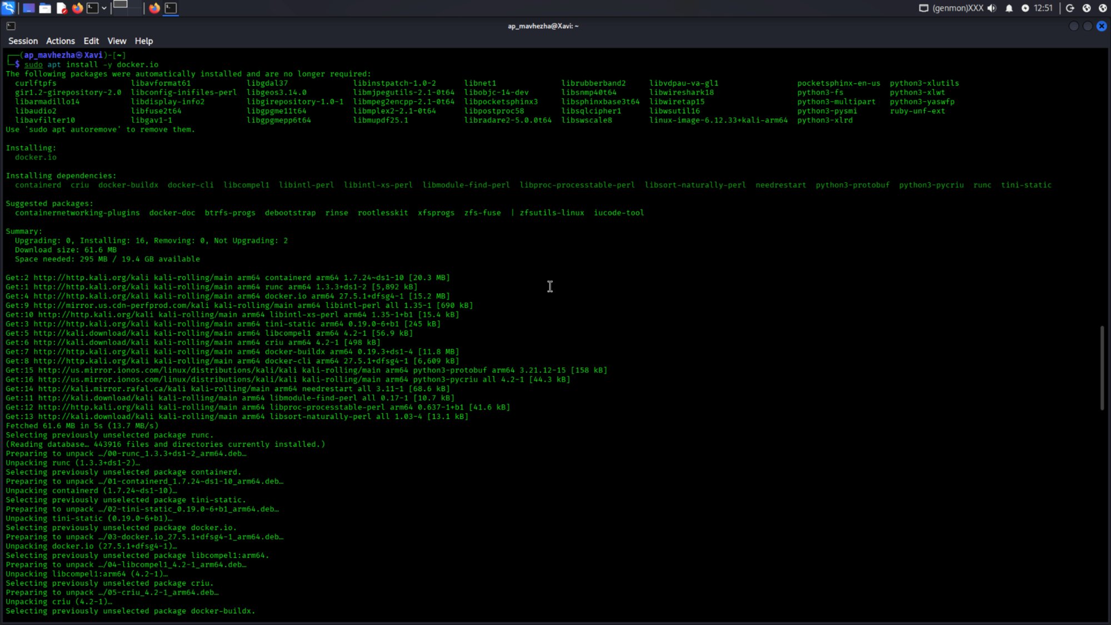The image size is (1111, 625).
Task: Click 'ruby-unf-ext' package name
Action: [x=917, y=111]
